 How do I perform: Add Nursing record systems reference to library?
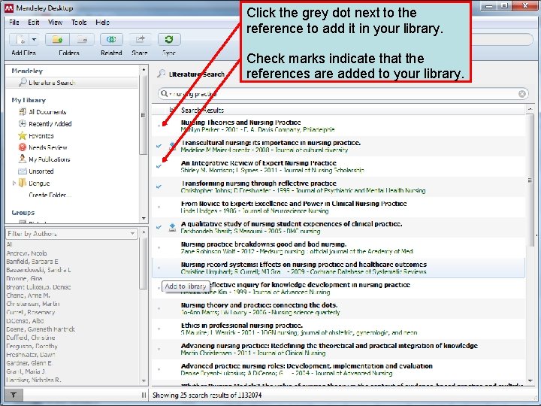click(159, 268)
